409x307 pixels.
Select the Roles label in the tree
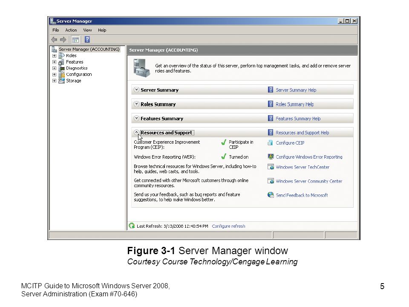tap(71, 55)
